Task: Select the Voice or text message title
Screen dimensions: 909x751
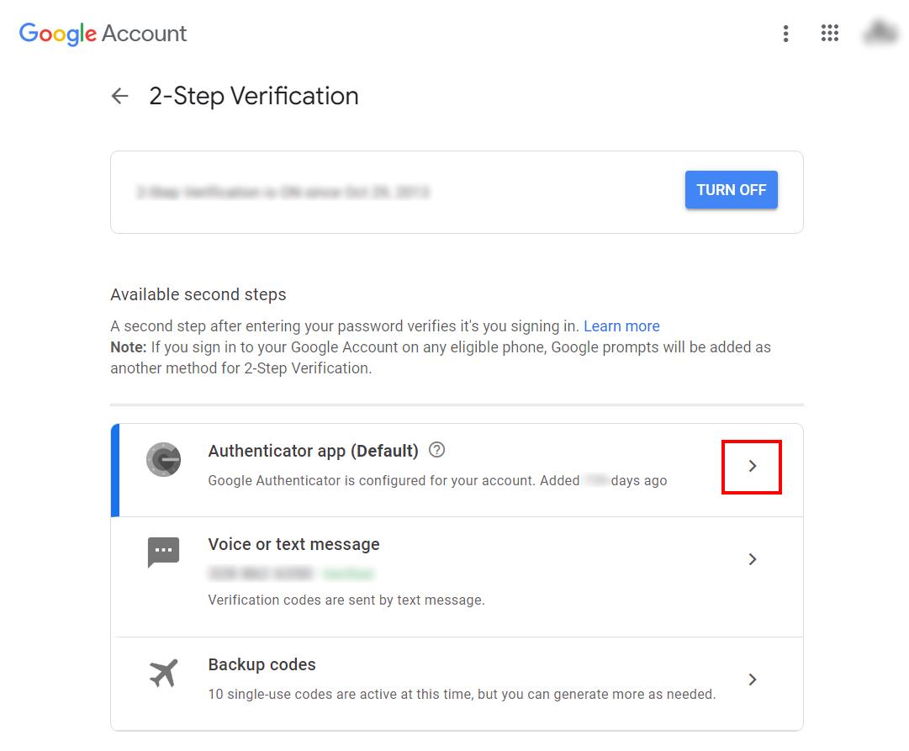Action: pyautogui.click(x=294, y=544)
